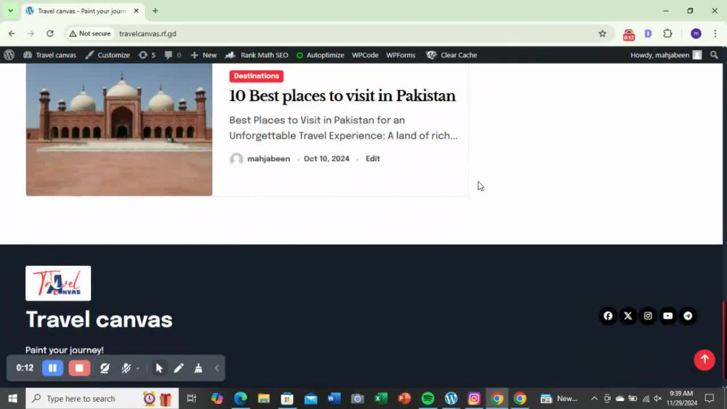Open the 5 pending updates indicator
This screenshot has width=727, height=409.
click(x=147, y=54)
